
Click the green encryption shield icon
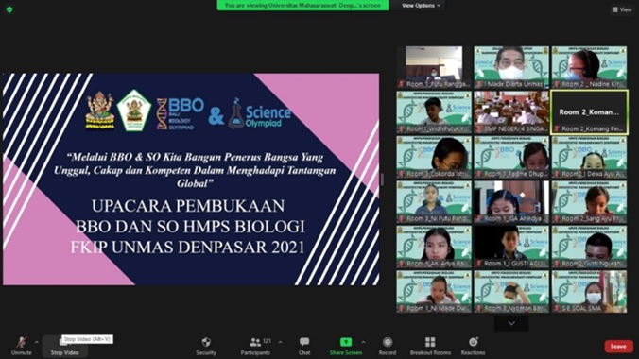(9, 9)
